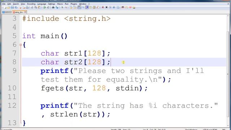Open the Encoding menu
This screenshot has width=231, height=130.
tap(31, 4)
